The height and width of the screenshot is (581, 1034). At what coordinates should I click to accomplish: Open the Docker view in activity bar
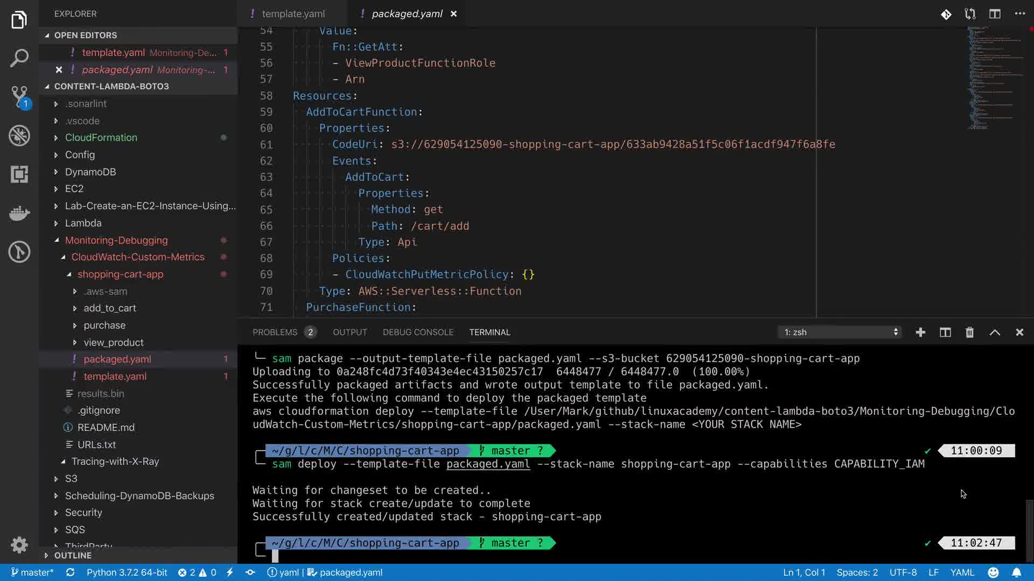click(x=19, y=213)
